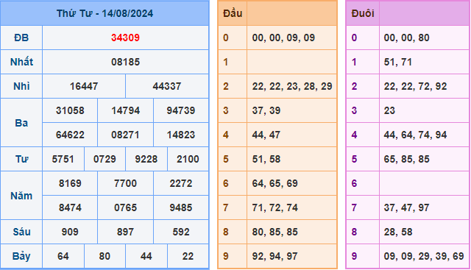Click Đuôi values 22, 22, 72, 92

[x=415, y=87]
